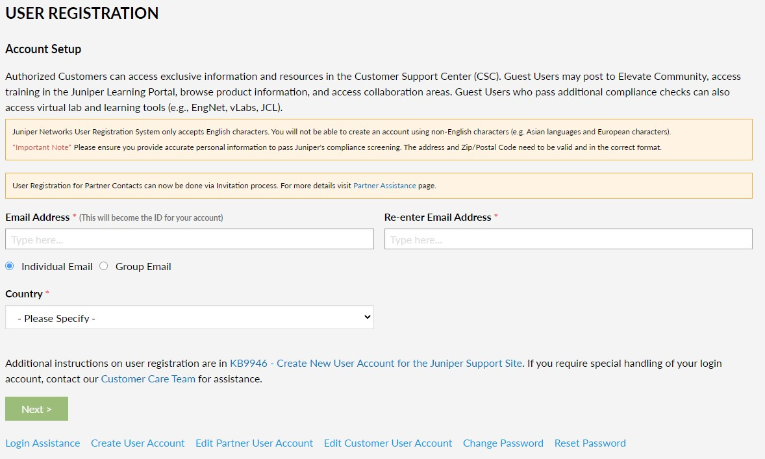The width and height of the screenshot is (765, 459).
Task: Open the Partner Assistance page link
Action: (384, 186)
